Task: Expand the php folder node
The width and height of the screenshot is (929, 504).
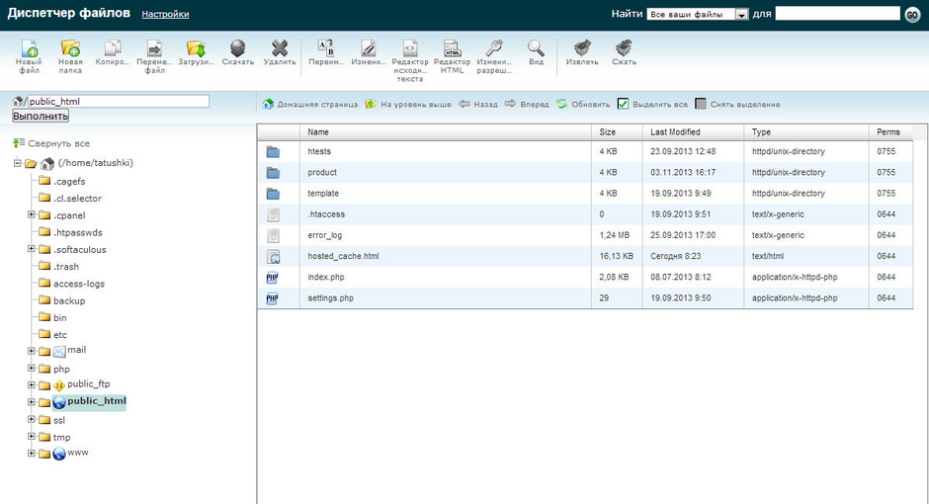Action: [32, 369]
